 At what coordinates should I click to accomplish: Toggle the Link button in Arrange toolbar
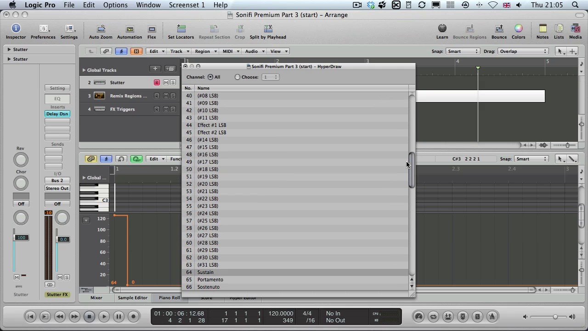click(x=106, y=51)
